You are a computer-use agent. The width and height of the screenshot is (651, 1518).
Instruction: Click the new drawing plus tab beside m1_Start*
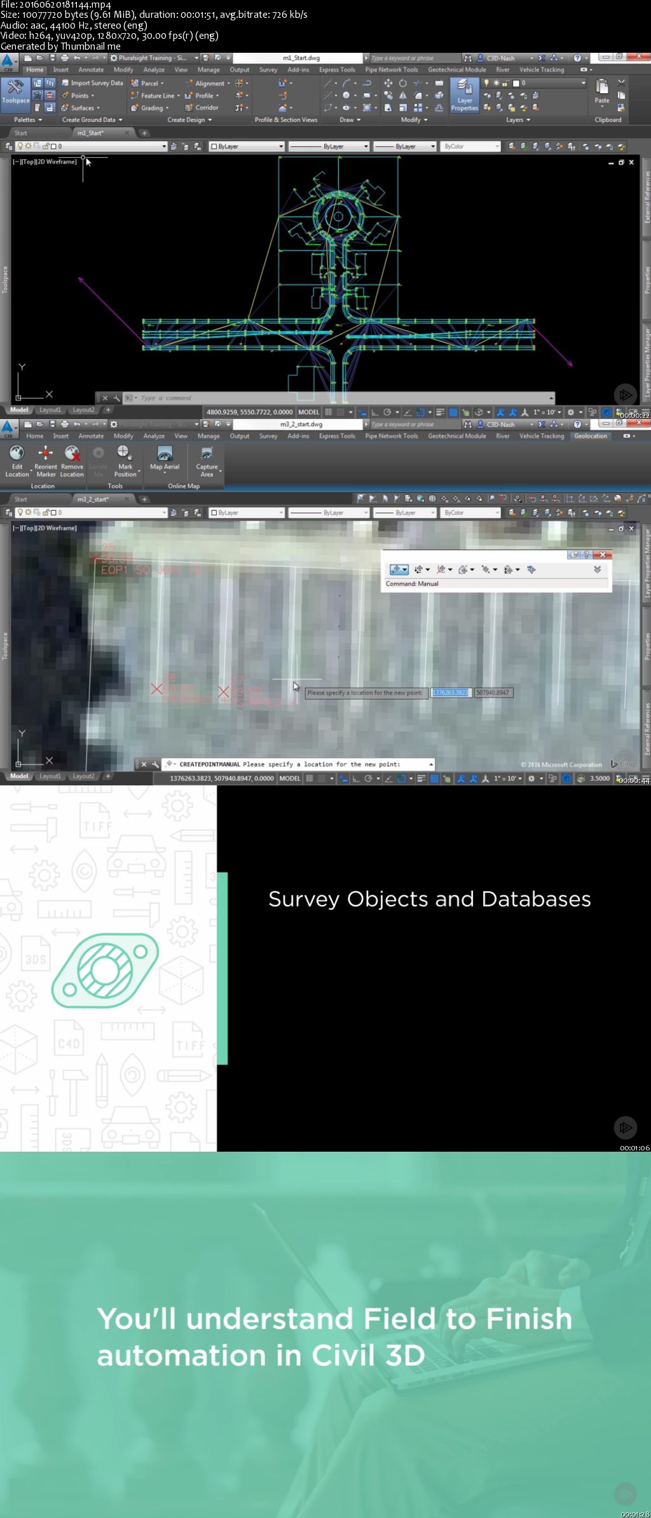coord(144,133)
